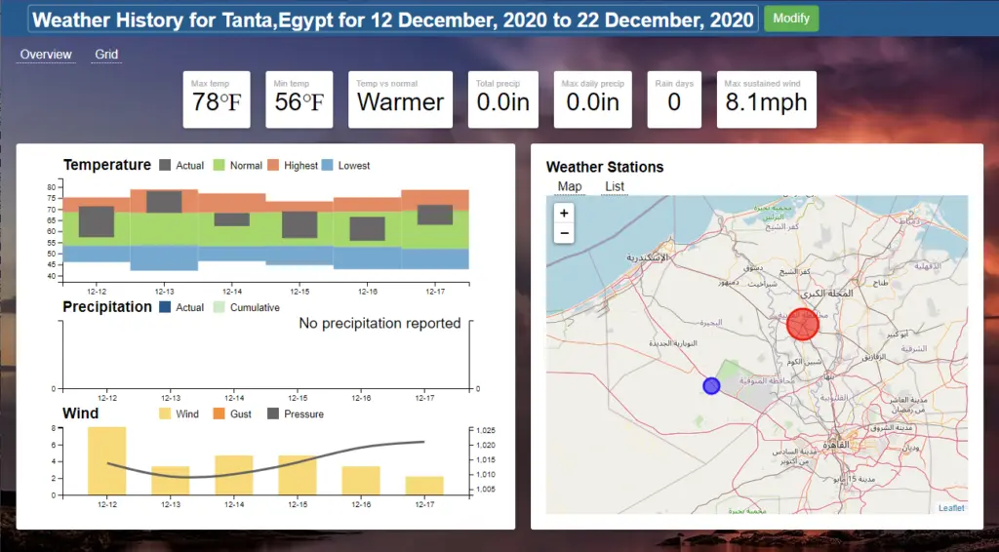Click the weather history title field
Screen dimensions: 999x552
pos(393,20)
